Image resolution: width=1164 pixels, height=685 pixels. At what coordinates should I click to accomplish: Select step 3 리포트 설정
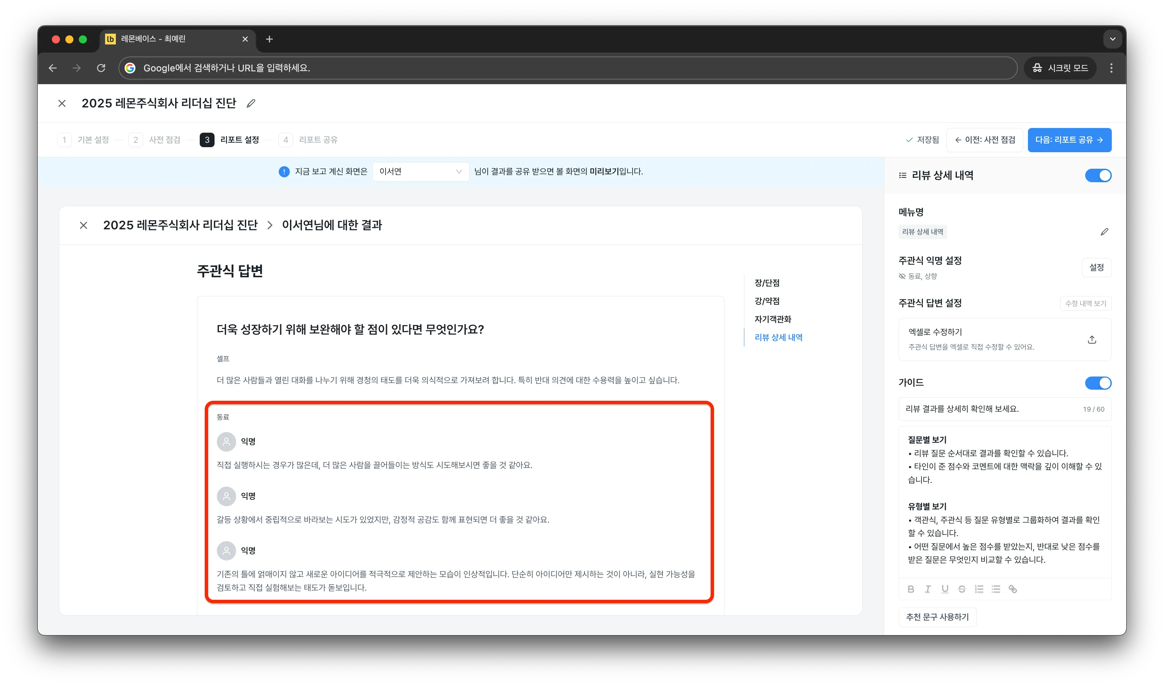click(230, 140)
